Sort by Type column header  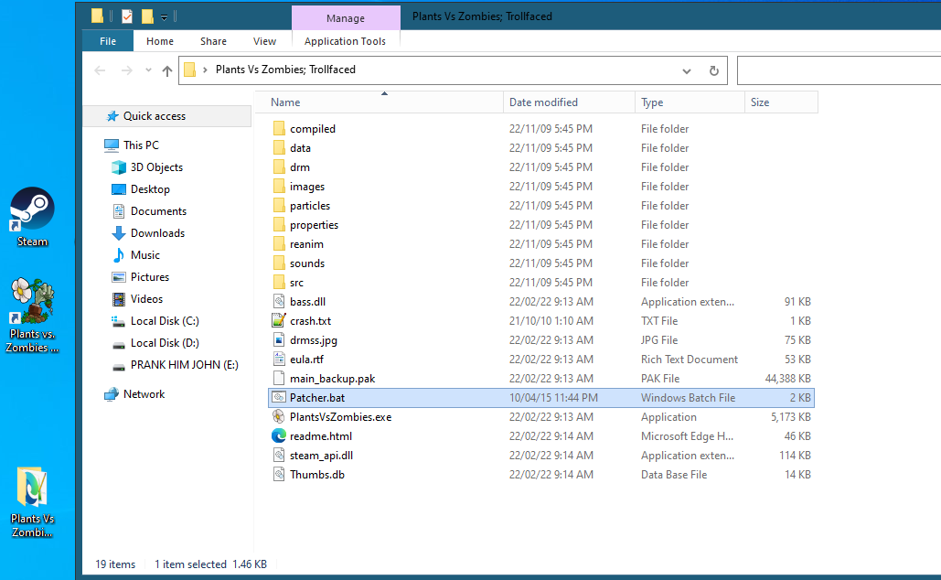click(x=690, y=102)
